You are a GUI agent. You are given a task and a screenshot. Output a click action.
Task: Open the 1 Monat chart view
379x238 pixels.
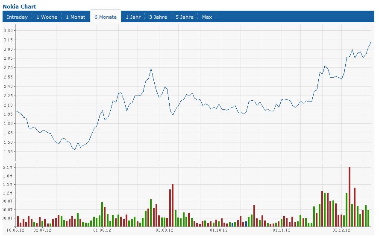[76, 17]
